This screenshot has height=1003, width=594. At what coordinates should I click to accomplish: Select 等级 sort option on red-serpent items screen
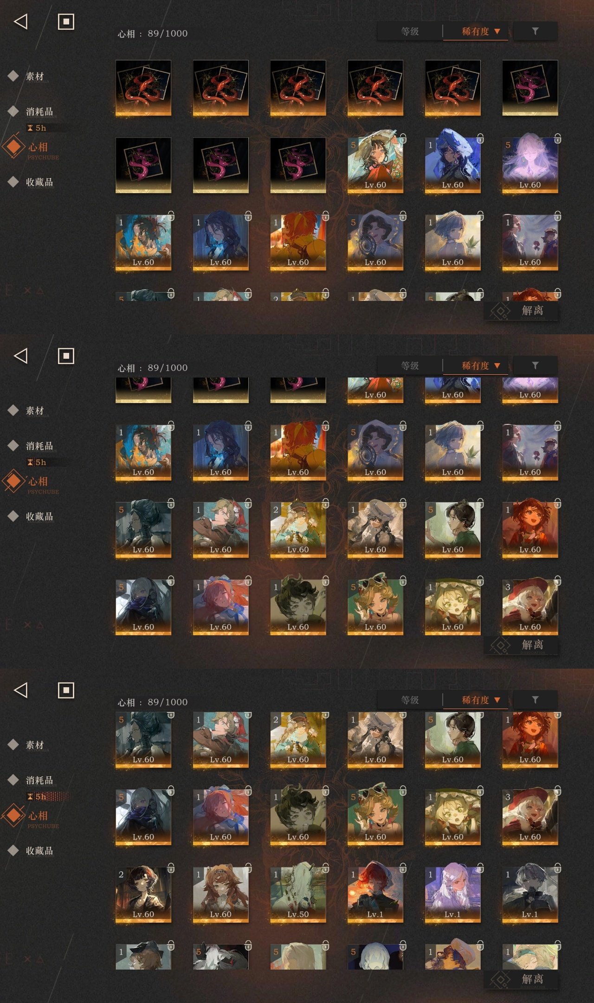tap(410, 32)
